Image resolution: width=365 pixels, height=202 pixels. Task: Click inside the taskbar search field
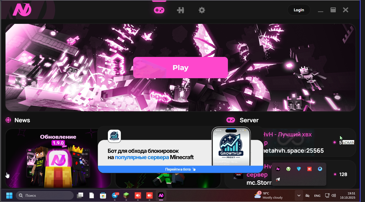click(45, 195)
